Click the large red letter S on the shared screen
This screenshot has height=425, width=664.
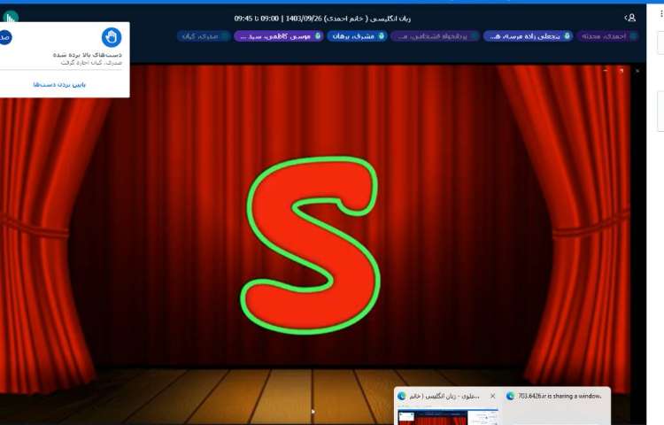[x=311, y=245]
